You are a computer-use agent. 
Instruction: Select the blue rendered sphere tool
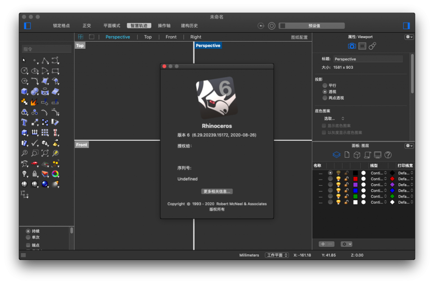pyautogui.click(x=45, y=184)
